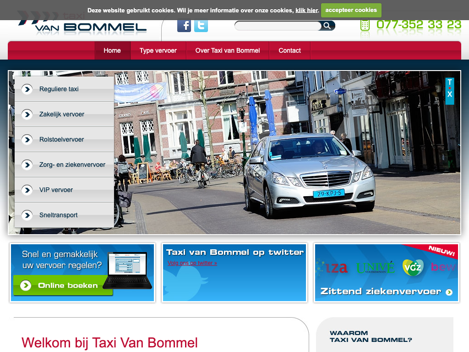Open the Facebook icon link
This screenshot has height=352, width=469.
click(x=184, y=26)
